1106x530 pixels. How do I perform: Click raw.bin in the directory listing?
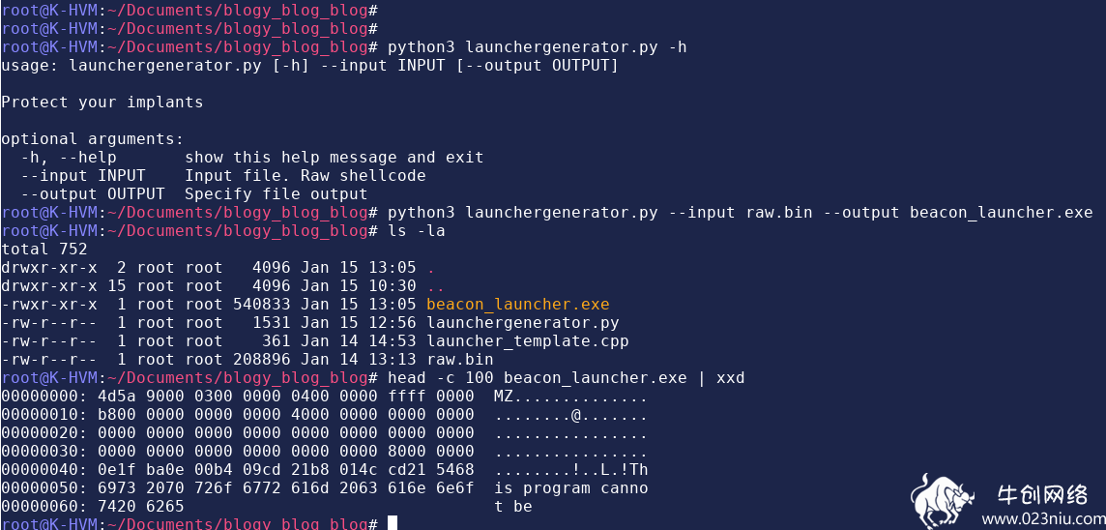pyautogui.click(x=460, y=359)
